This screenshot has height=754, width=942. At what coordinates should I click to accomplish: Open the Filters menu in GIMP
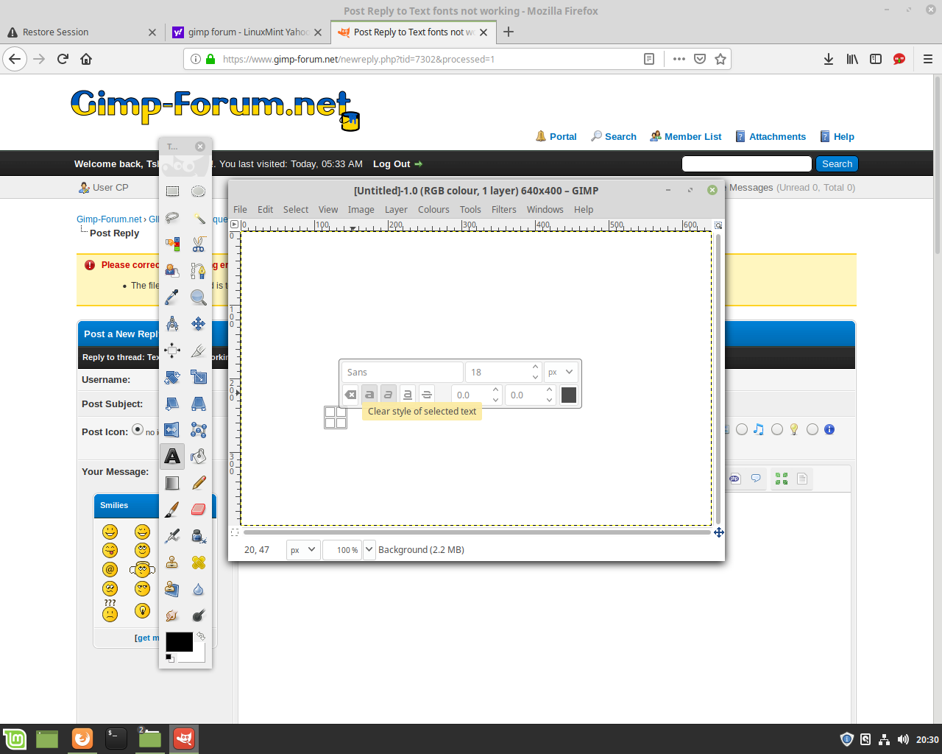click(504, 210)
